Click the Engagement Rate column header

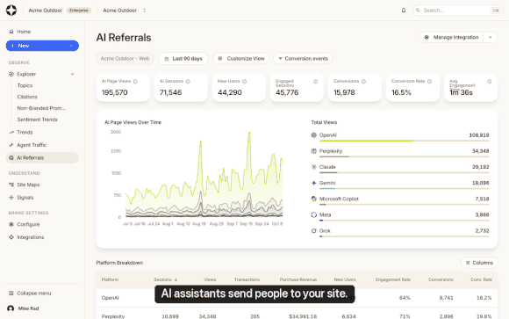point(393,279)
